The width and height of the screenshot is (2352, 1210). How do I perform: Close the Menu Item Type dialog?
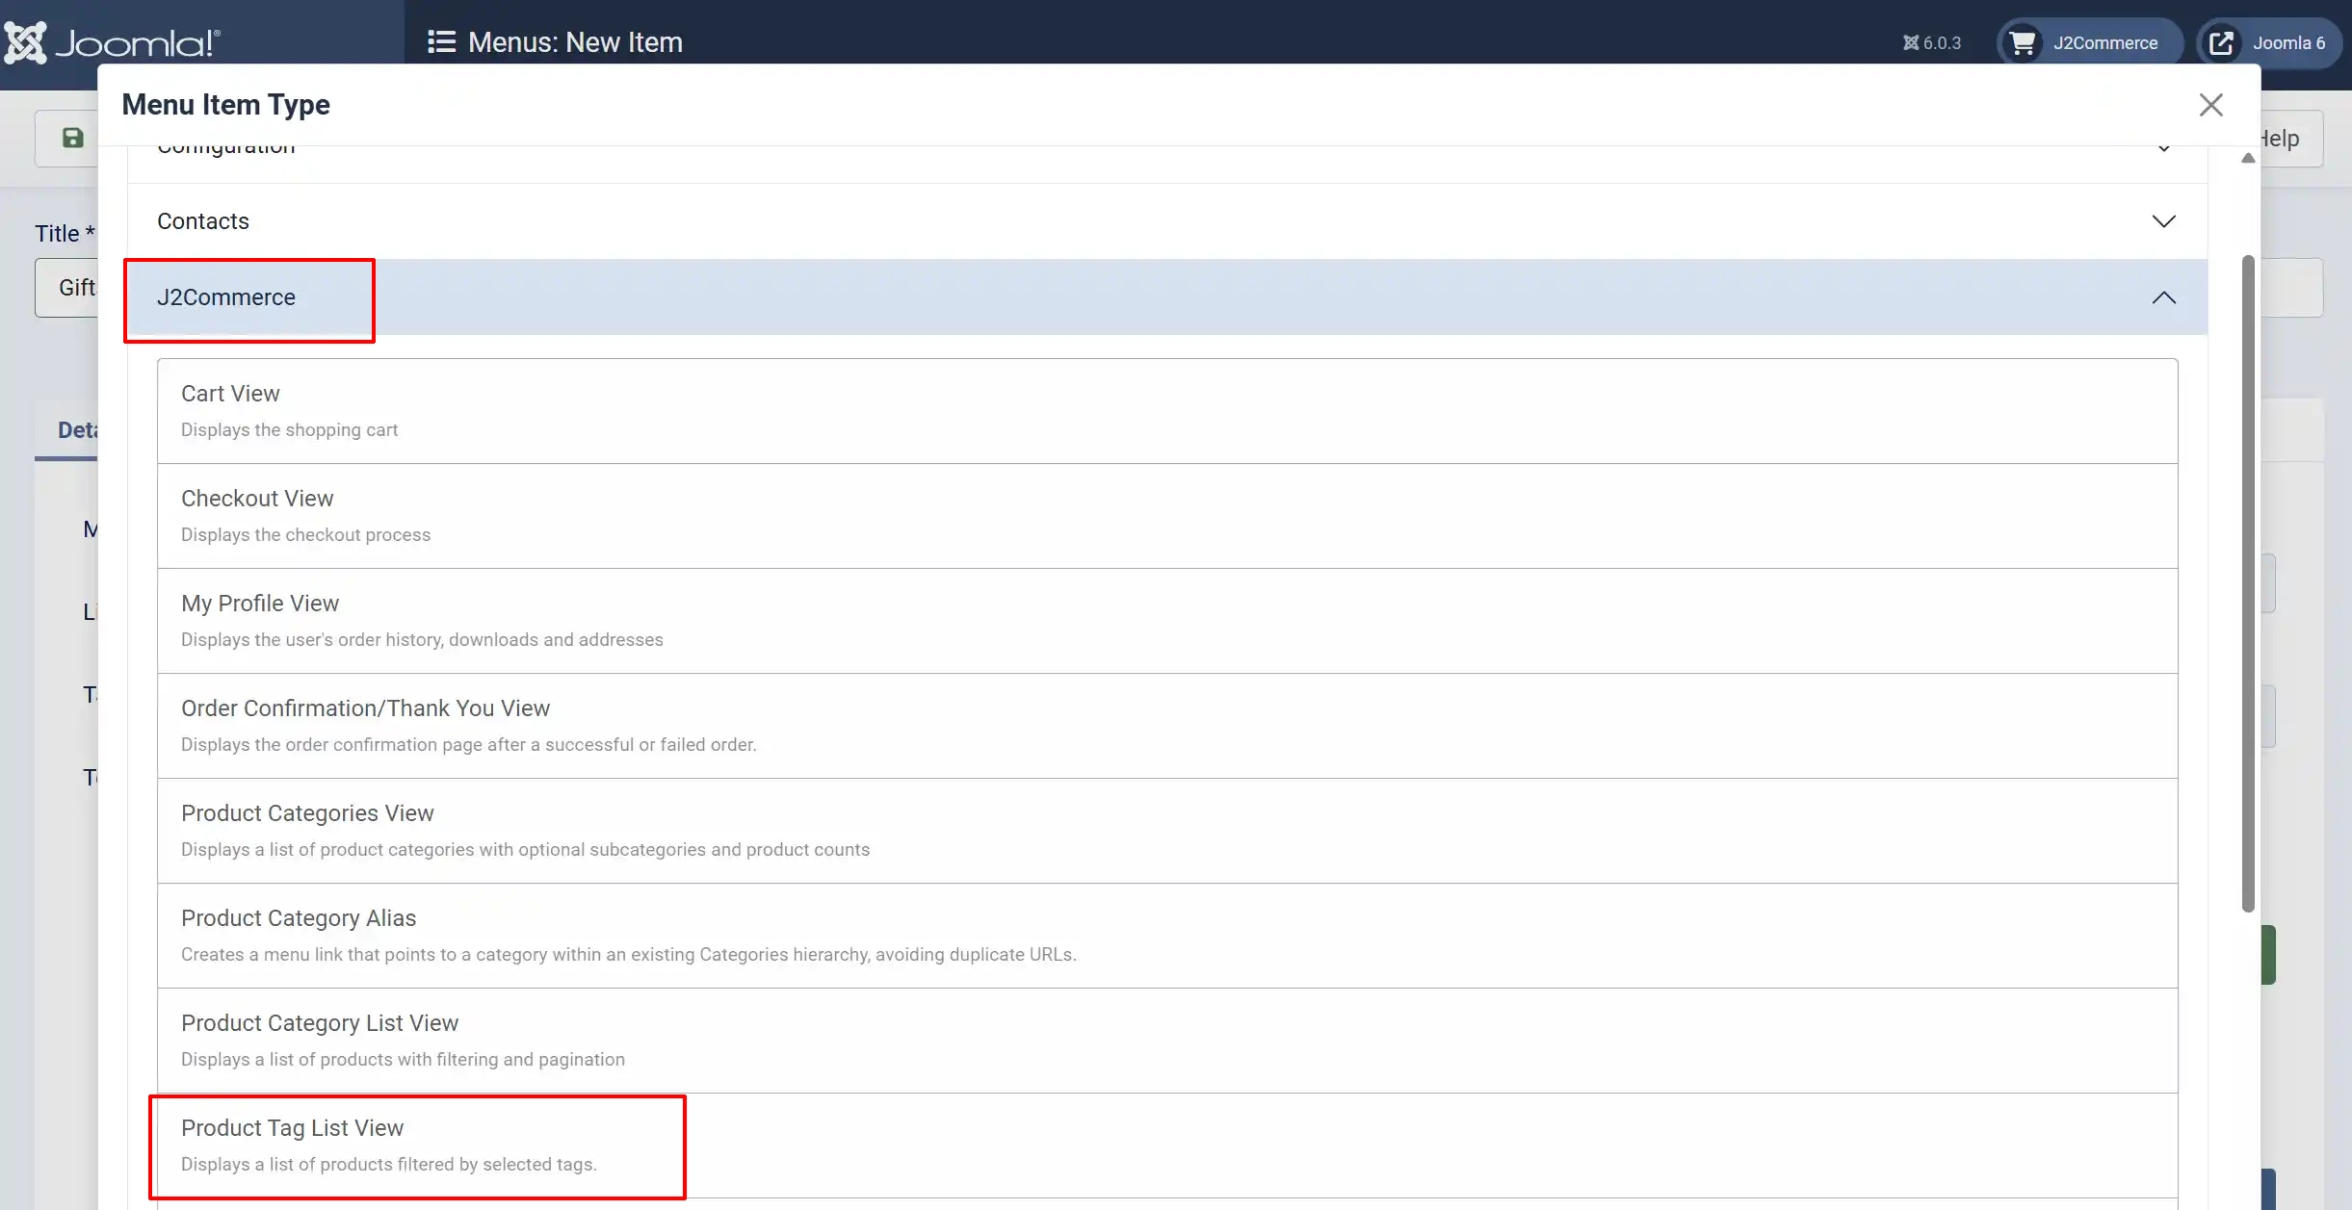tap(2210, 105)
